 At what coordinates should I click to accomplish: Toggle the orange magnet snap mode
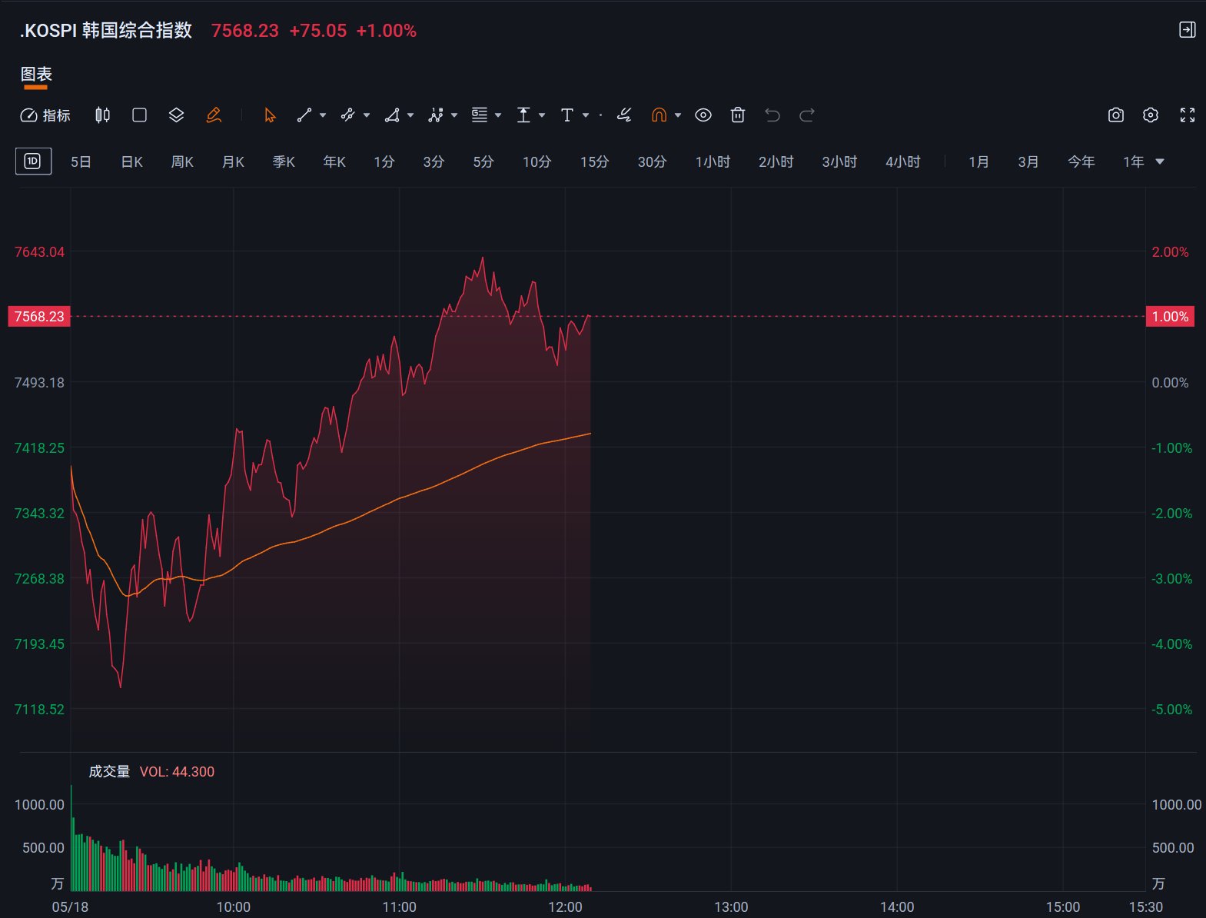[659, 115]
